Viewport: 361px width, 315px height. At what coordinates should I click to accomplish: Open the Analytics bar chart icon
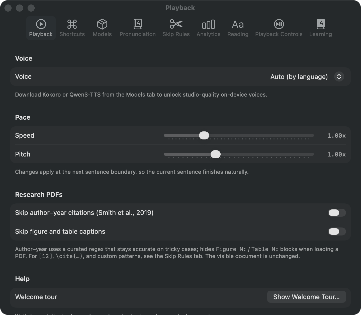click(x=208, y=24)
